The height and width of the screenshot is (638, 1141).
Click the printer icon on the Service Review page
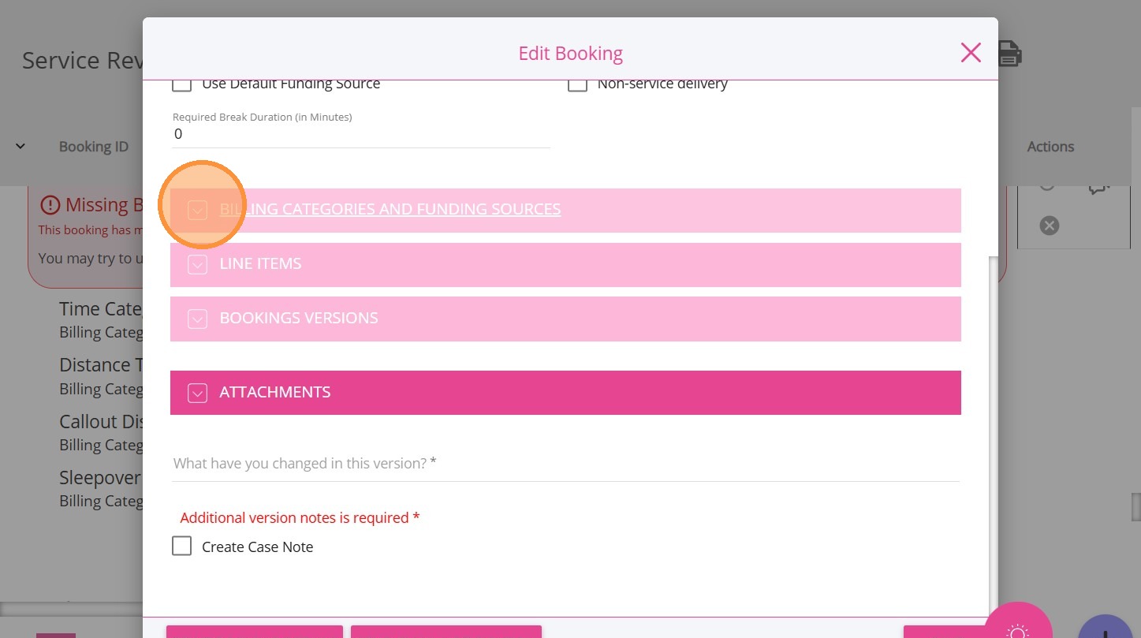coord(1010,54)
